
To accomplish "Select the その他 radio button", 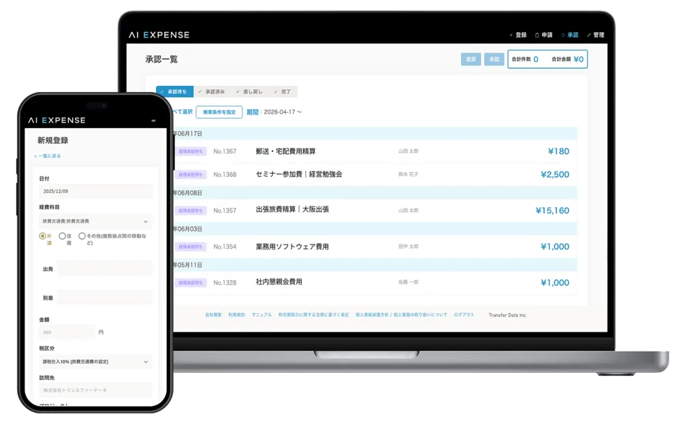I will coord(82,236).
